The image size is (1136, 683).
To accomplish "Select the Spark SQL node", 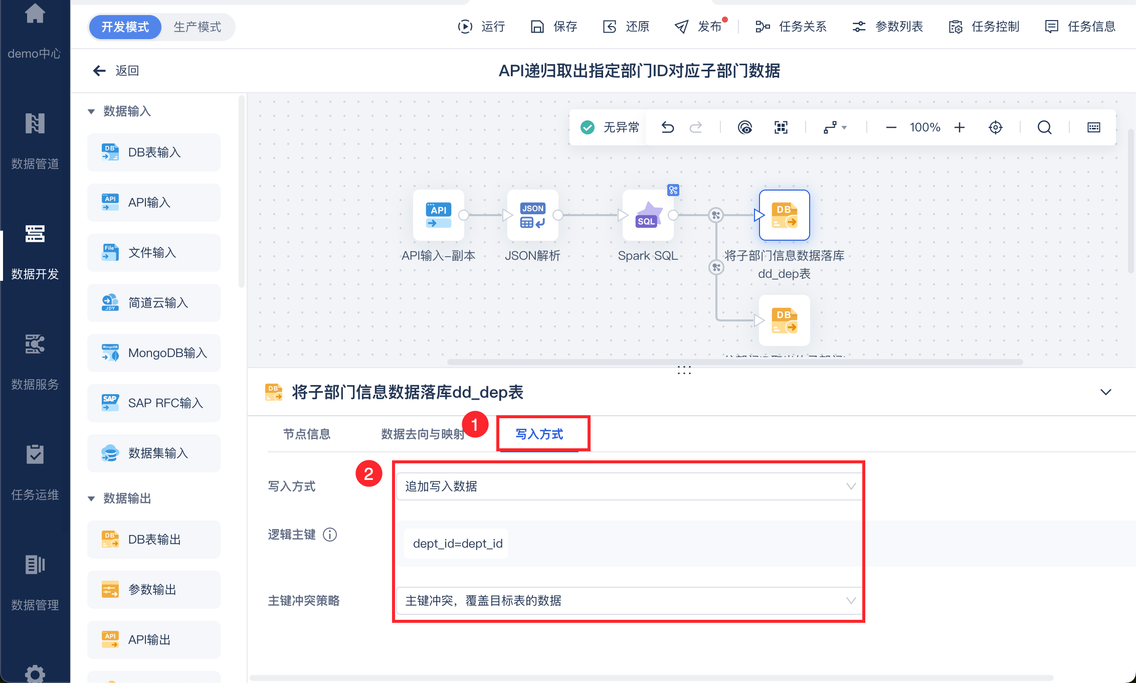I will [x=648, y=215].
